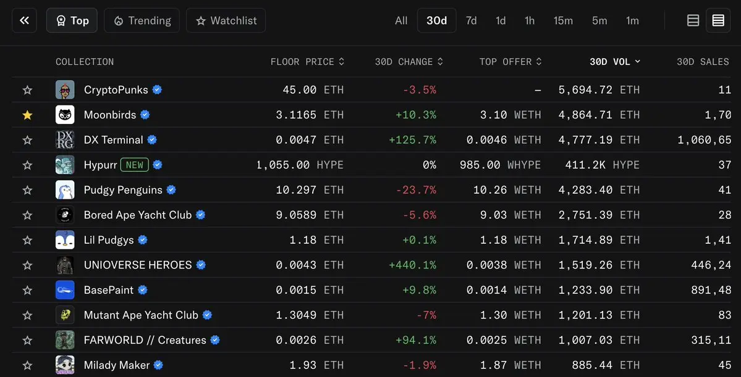
Task: Star UNIOVERSE HEROES for watchlist
Action: pos(27,265)
